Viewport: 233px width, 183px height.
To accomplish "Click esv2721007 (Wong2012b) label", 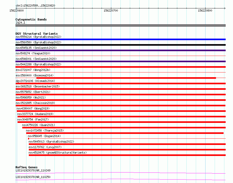I will [x=33, y=70].
